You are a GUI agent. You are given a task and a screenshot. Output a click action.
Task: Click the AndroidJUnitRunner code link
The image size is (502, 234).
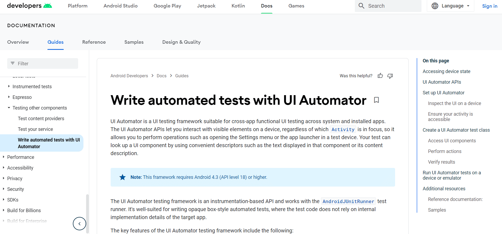point(348,201)
